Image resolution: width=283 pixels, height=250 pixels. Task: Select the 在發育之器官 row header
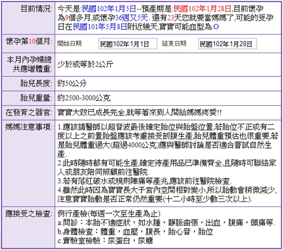[x=29, y=113]
